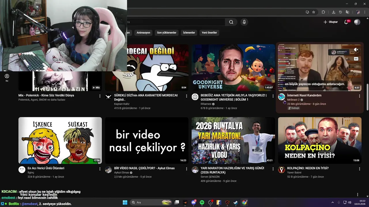
Task: Select the İzlenenler filter chip
Action: tap(189, 32)
